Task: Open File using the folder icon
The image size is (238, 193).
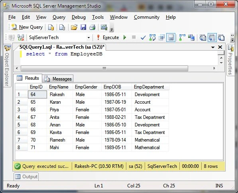Action: coord(74,28)
